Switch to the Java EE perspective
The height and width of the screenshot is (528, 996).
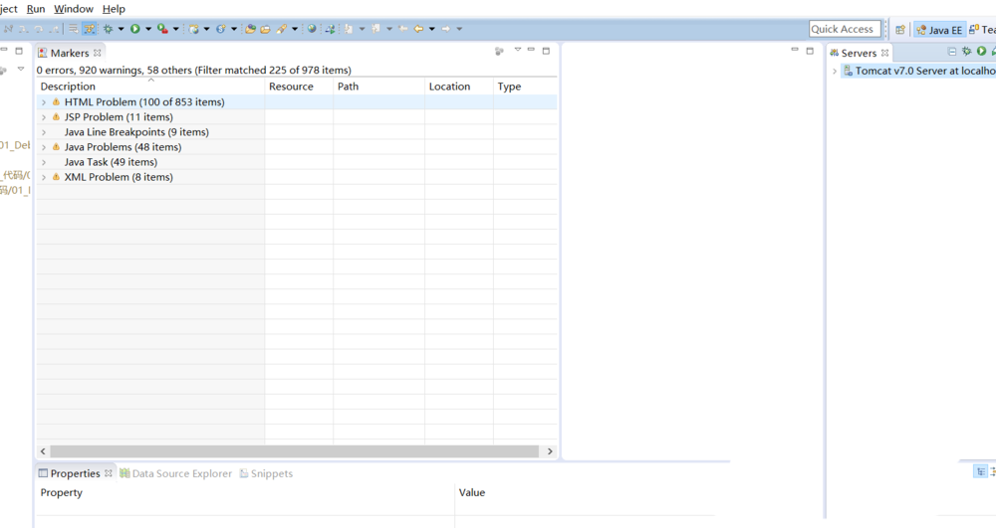coord(939,30)
